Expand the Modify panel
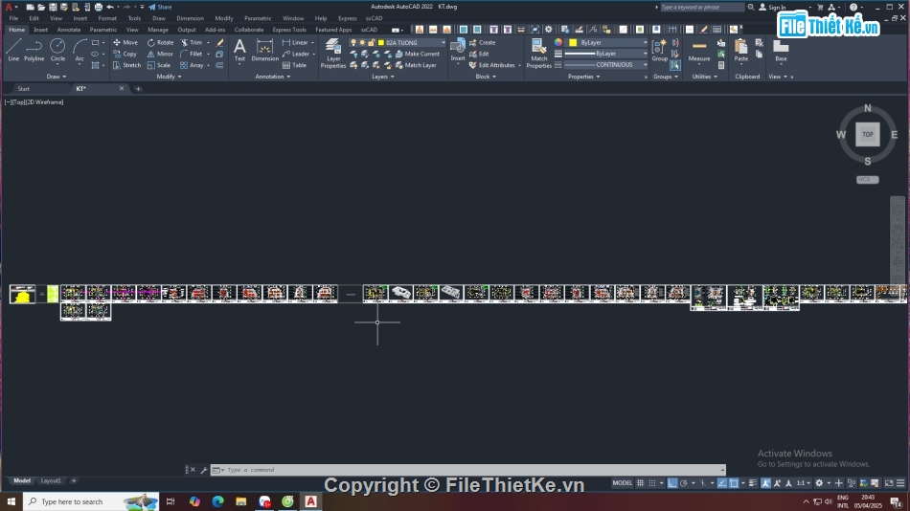Screen dimensions: 910x511 coord(169,77)
